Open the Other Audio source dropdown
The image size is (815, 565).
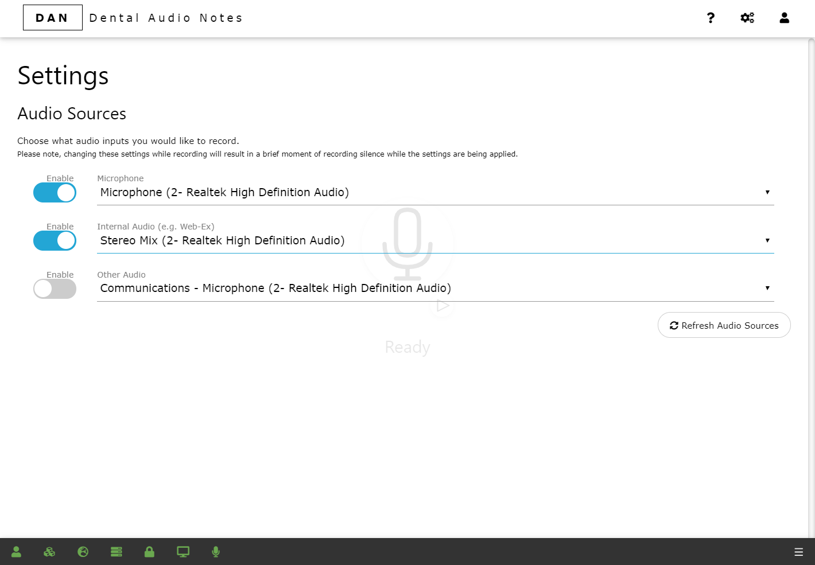tap(435, 289)
